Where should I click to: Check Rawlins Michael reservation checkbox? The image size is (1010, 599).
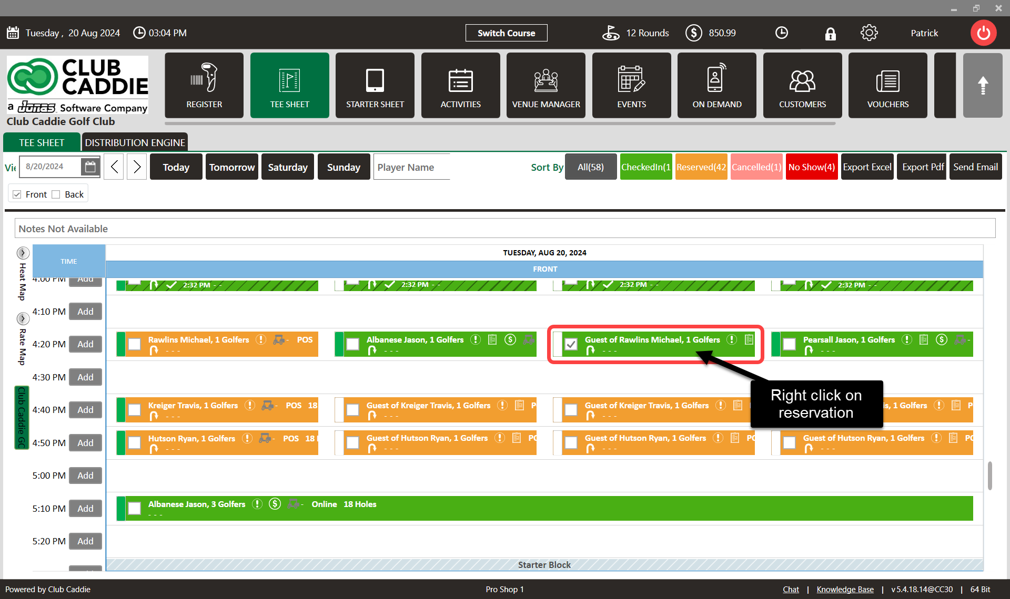click(135, 344)
